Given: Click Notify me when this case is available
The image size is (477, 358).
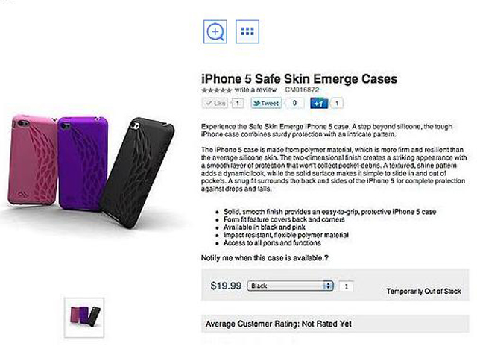Looking at the screenshot, I should click(x=265, y=258).
